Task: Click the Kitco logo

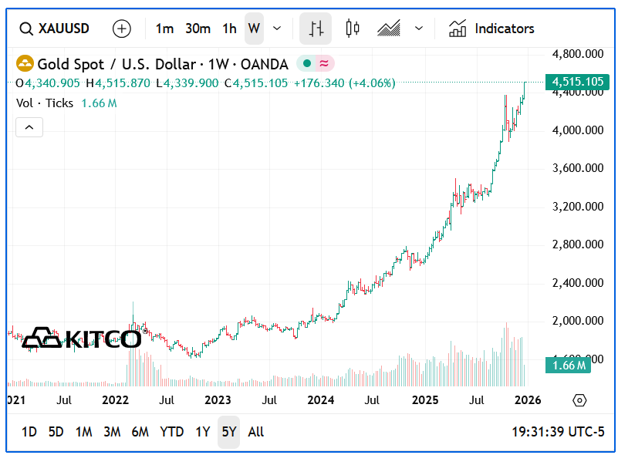Action: tap(81, 338)
